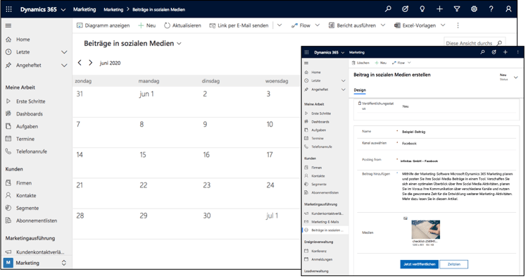Expand Letzte in main sidebar
Image resolution: width=528 pixels, height=279 pixels.
(64, 52)
